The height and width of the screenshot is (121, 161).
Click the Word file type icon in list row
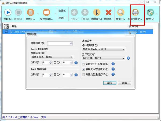tap(6, 31)
